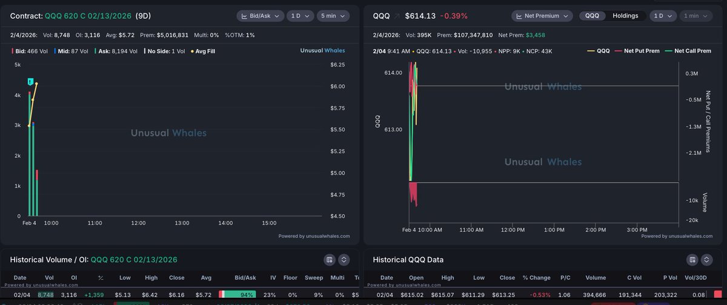
Task: Switch to the Holdings segment
Action: click(625, 16)
